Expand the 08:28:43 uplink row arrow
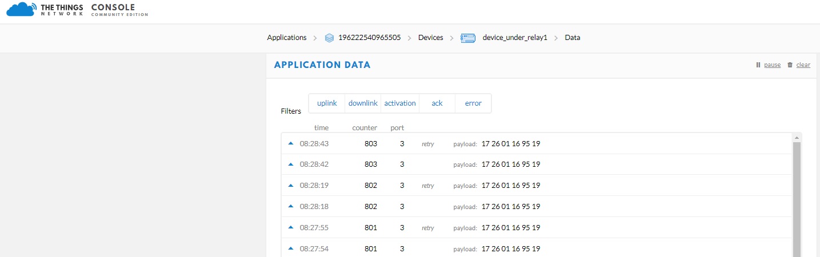This screenshot has width=820, height=257. [290, 143]
